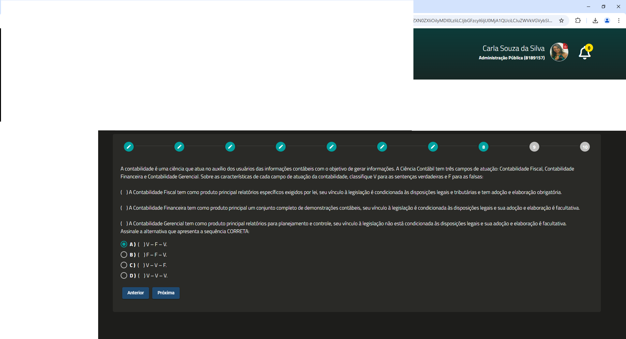Open browser downloads icon
Screen dimensions: 626x339
pos(595,21)
